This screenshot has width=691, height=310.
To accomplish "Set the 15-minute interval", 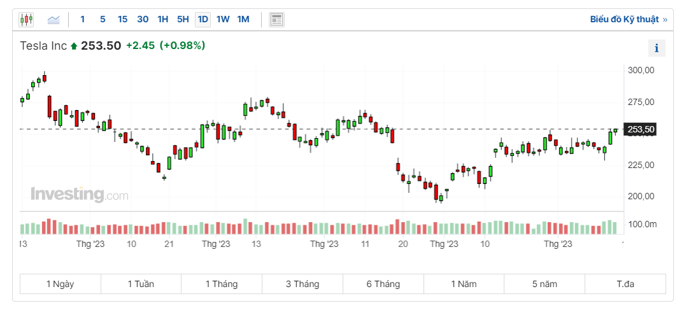I will [x=122, y=19].
